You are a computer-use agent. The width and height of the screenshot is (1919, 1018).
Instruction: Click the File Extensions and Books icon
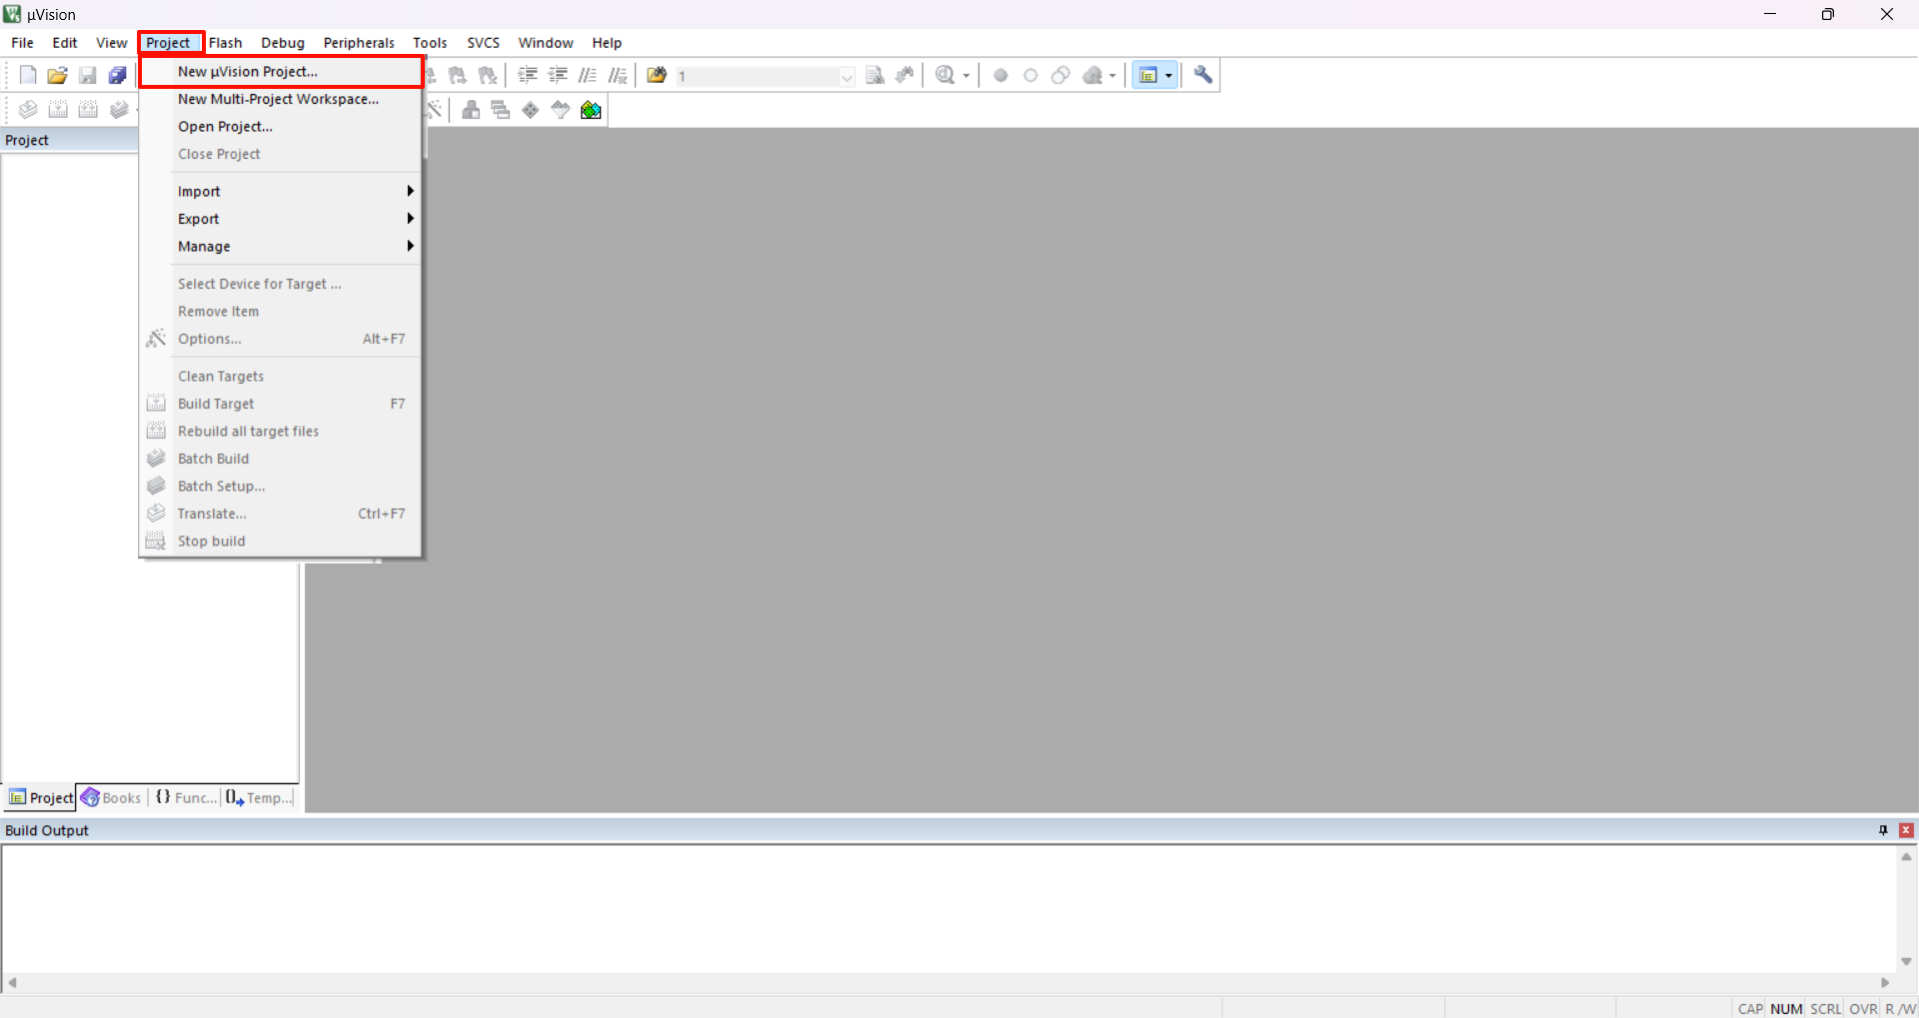471,110
